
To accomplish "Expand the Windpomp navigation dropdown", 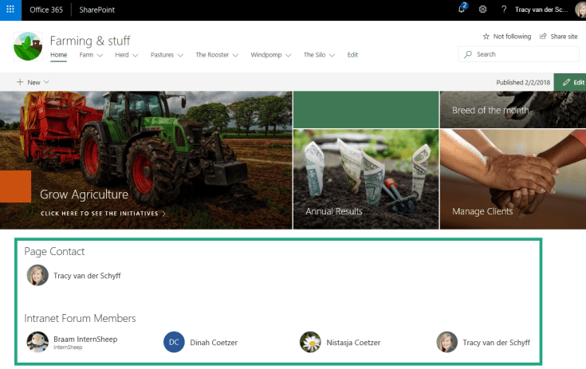I will tap(288, 55).
